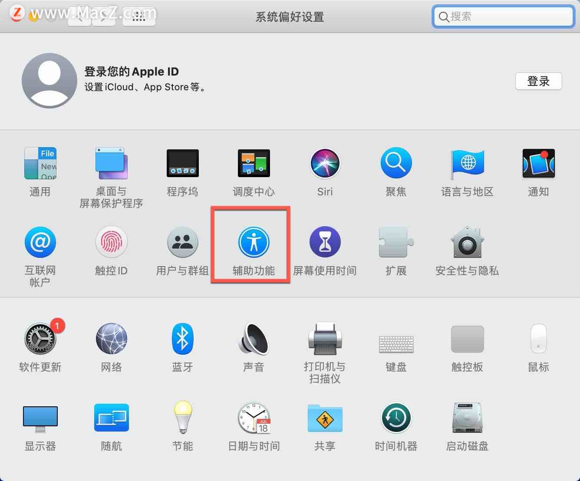Open the 打印机与扫描仪 pane
580x481 pixels.
325,339
